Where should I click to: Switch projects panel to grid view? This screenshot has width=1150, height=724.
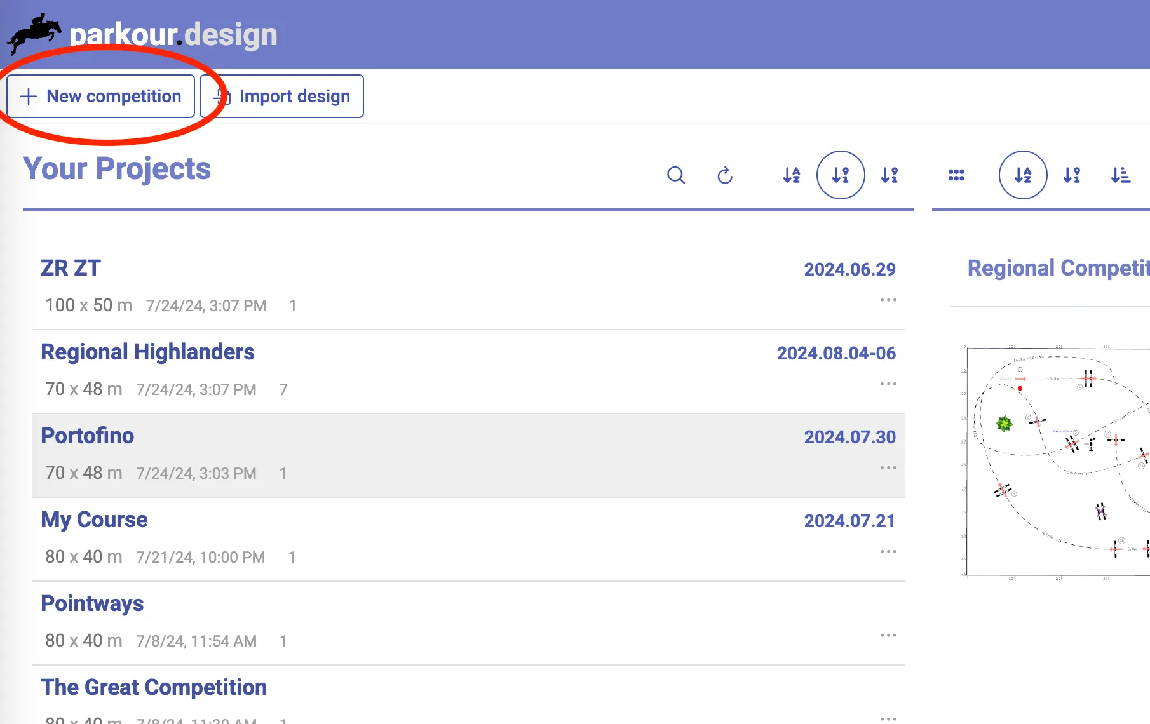pyautogui.click(x=956, y=175)
